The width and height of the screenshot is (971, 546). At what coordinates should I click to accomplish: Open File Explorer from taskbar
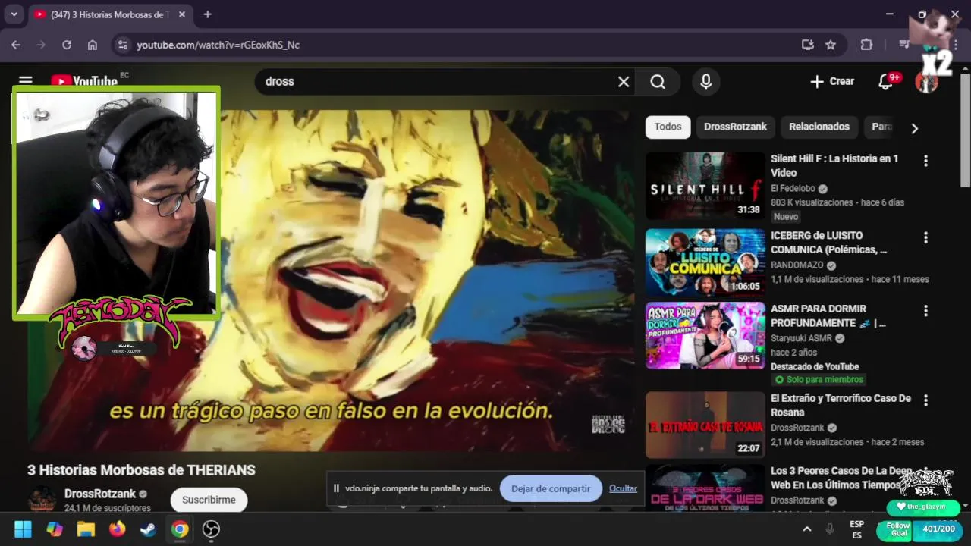click(x=86, y=529)
